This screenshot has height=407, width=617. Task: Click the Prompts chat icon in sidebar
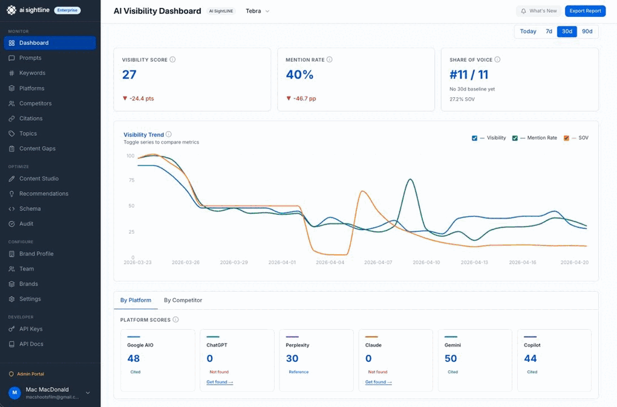[11, 58]
